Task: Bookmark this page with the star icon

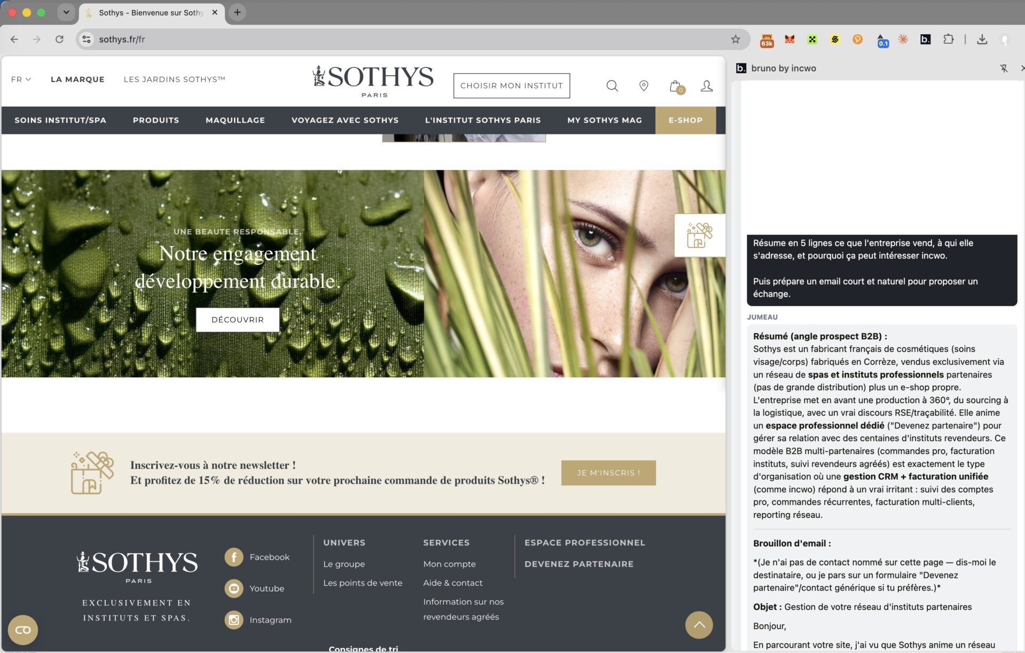Action: 736,39
